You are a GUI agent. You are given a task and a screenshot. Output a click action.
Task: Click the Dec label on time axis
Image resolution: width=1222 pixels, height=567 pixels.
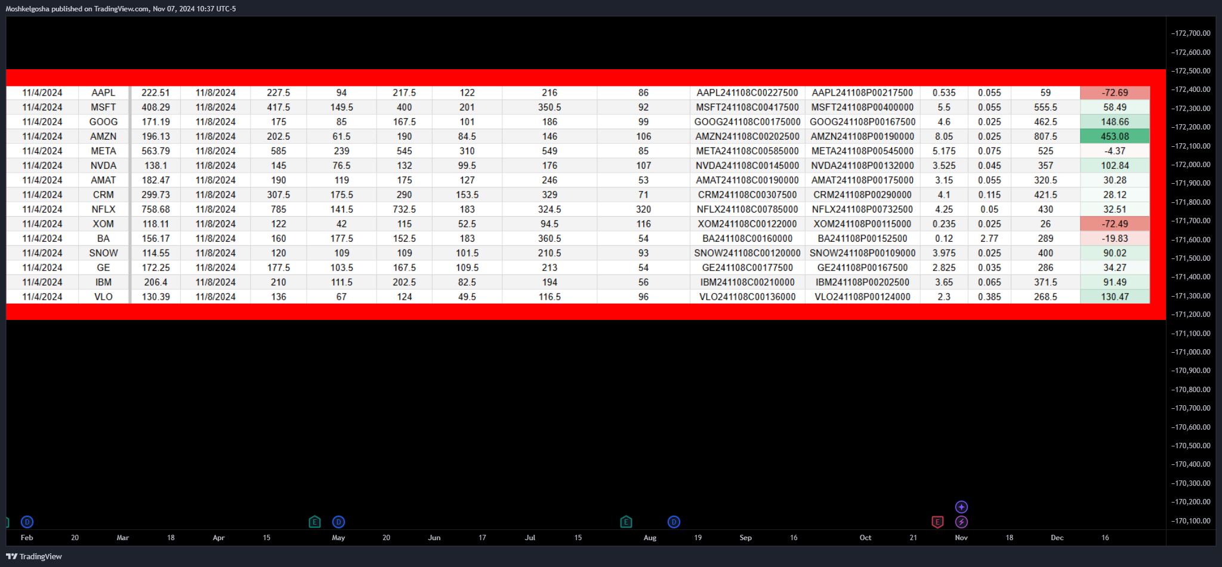pyautogui.click(x=1057, y=538)
